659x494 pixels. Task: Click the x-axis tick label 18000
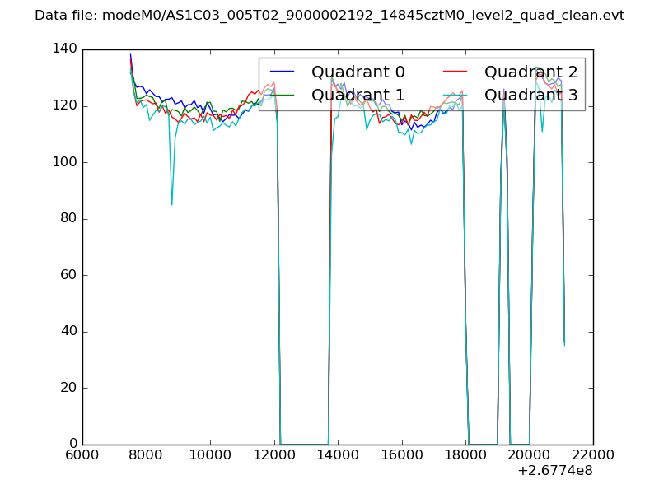465,455
